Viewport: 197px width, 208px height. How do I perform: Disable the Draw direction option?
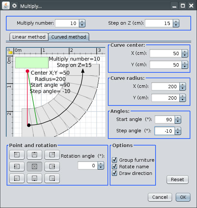(x=114, y=173)
